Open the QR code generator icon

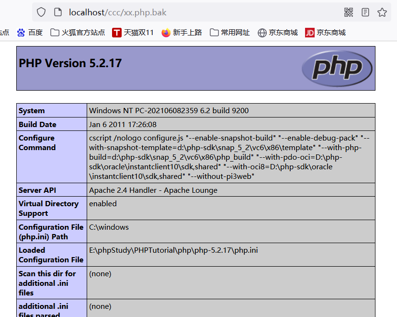348,12
